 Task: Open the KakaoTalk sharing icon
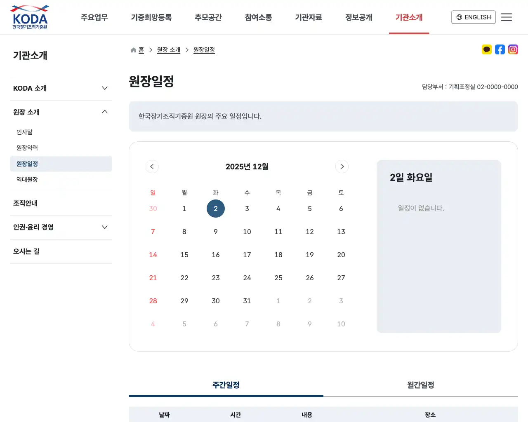[x=486, y=49]
